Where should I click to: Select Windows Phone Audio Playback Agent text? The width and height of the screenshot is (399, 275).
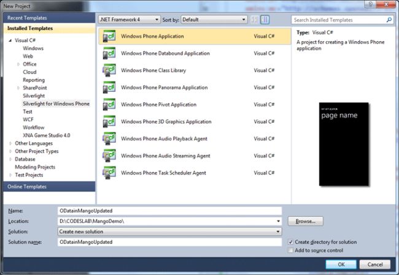point(164,138)
